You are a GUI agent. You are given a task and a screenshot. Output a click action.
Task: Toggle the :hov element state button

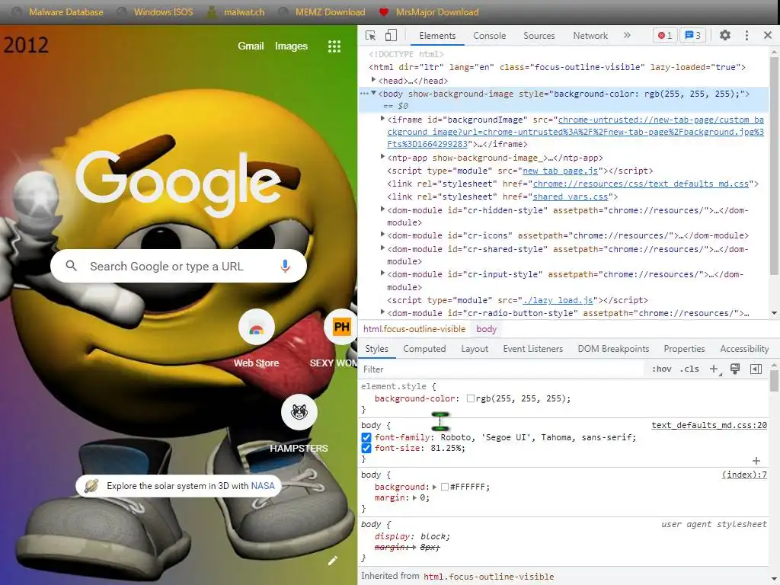coord(662,369)
